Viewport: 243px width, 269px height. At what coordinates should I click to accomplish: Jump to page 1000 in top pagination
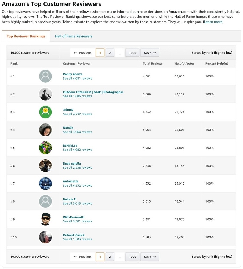pos(132,53)
